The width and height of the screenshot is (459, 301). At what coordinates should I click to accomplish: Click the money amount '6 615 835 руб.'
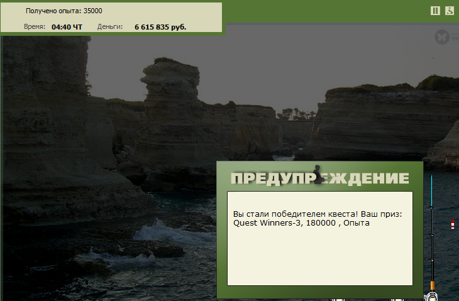tap(160, 27)
